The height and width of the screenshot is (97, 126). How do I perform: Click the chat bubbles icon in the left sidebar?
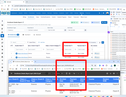2,43
